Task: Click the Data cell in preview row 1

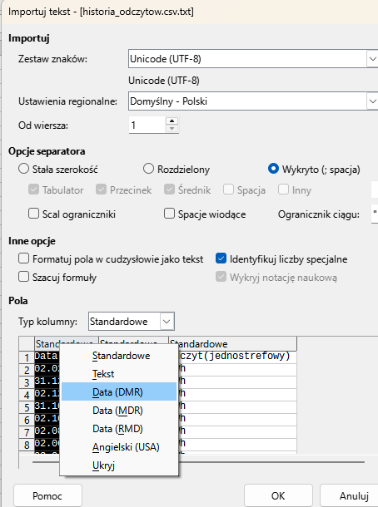Action: (47, 356)
